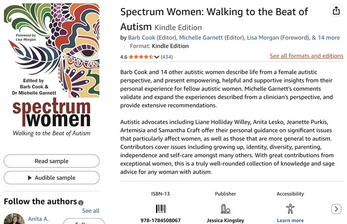
Task: Play the Audible sample
Action: [x=52, y=178]
